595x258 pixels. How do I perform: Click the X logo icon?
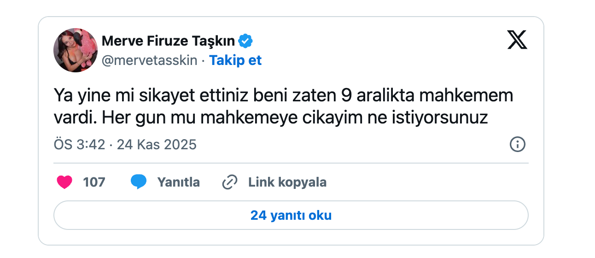click(x=517, y=40)
